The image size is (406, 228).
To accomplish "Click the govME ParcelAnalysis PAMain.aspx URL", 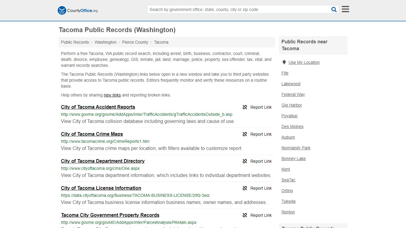I will tap(129, 222).
